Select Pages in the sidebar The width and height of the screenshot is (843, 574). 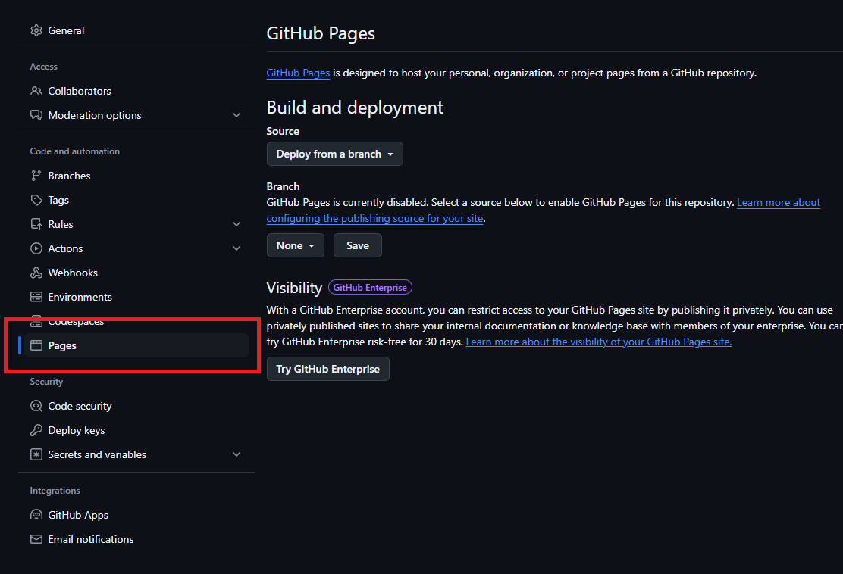tap(136, 345)
